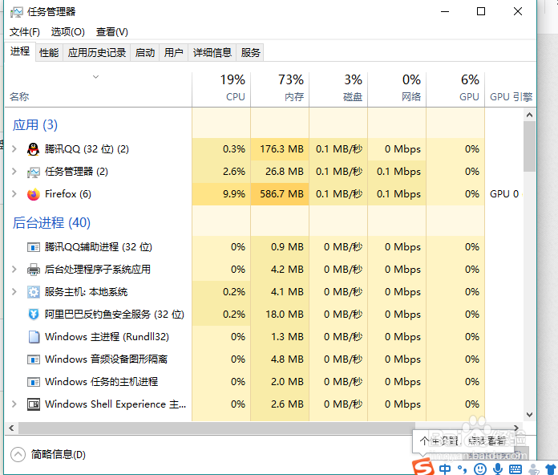Expand the Windows Shell Experience row
The width and height of the screenshot is (558, 475).
[x=14, y=404]
